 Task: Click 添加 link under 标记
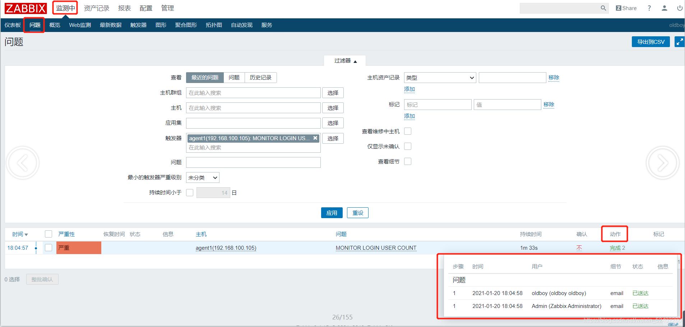point(409,116)
